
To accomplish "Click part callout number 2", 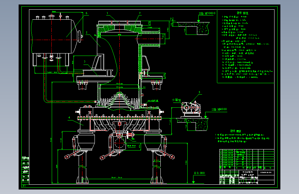I will point(87,33).
